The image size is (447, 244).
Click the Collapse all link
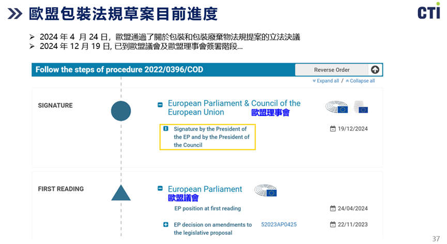[360, 81]
